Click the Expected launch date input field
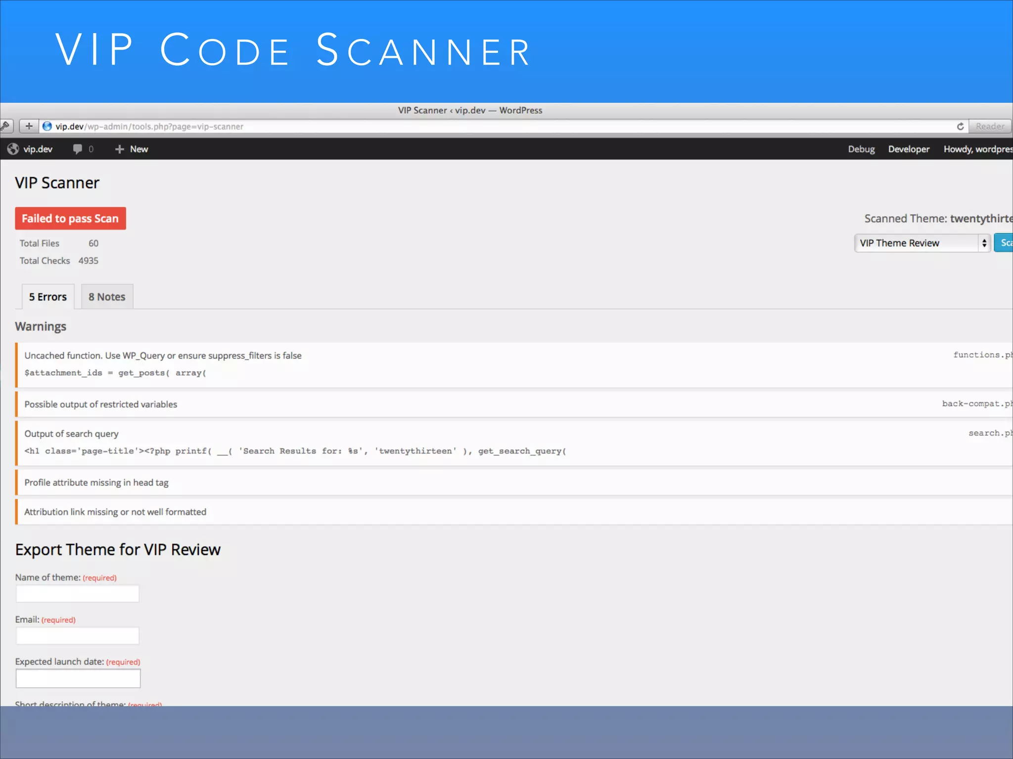 [78, 678]
